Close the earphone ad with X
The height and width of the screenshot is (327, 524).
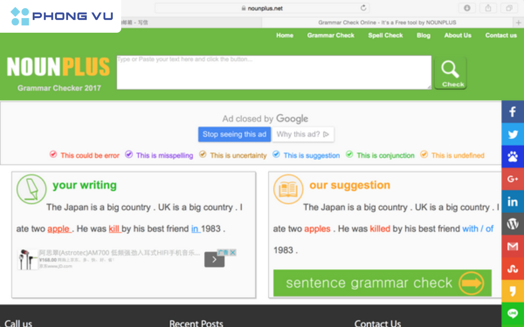233,252
